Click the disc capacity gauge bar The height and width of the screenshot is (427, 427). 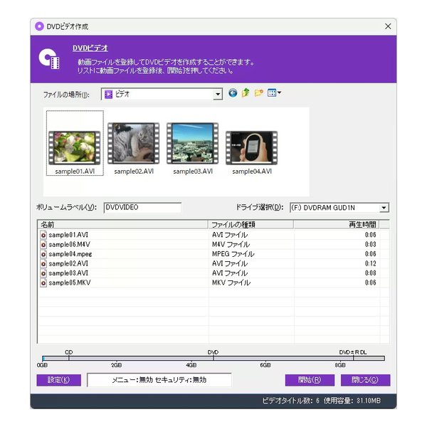213,358
